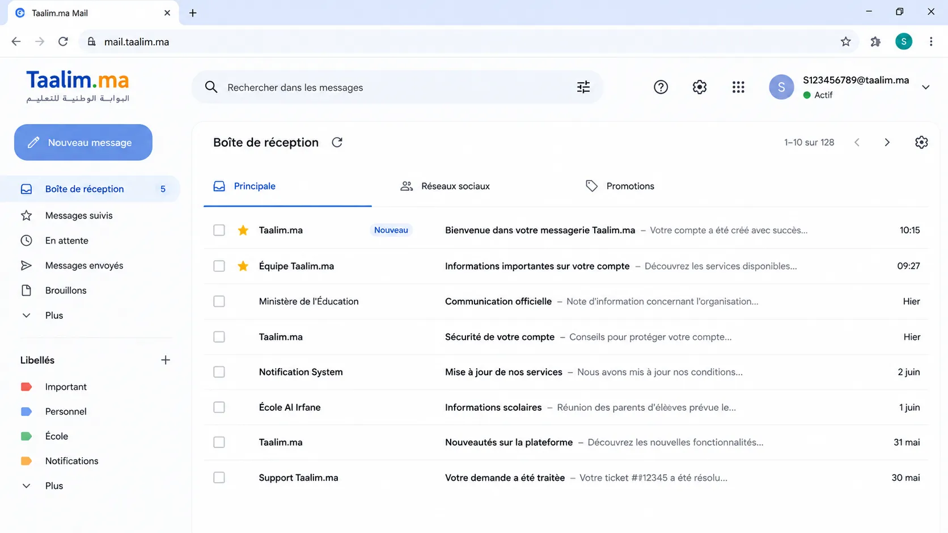Open the Informations scolaires email
The width and height of the screenshot is (948, 533).
point(566,407)
